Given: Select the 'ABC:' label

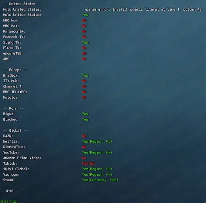Looking at the screenshot, I should pyautogui.click(x=7, y=59).
